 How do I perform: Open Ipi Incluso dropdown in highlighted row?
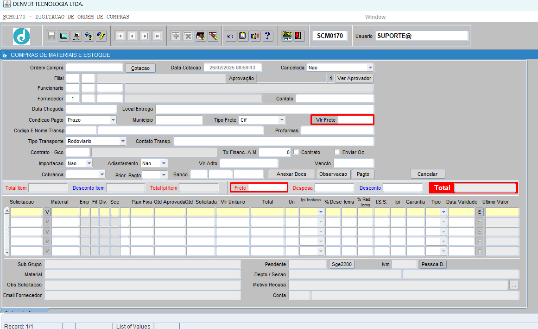coord(321,212)
